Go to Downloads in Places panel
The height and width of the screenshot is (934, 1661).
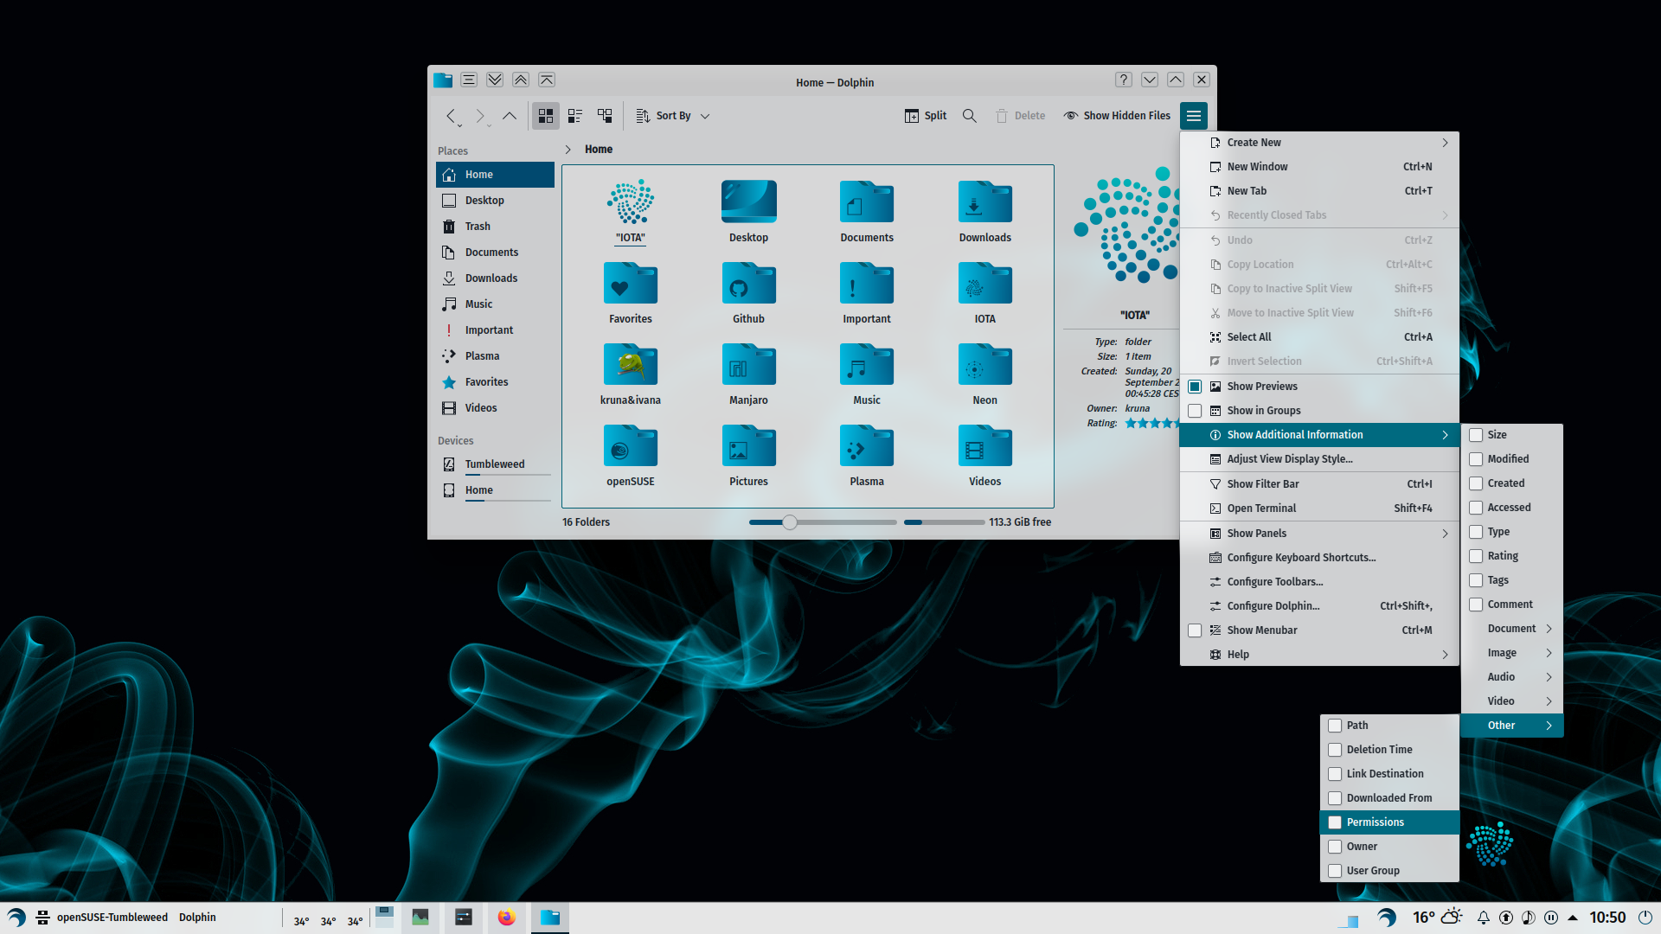[495, 278]
